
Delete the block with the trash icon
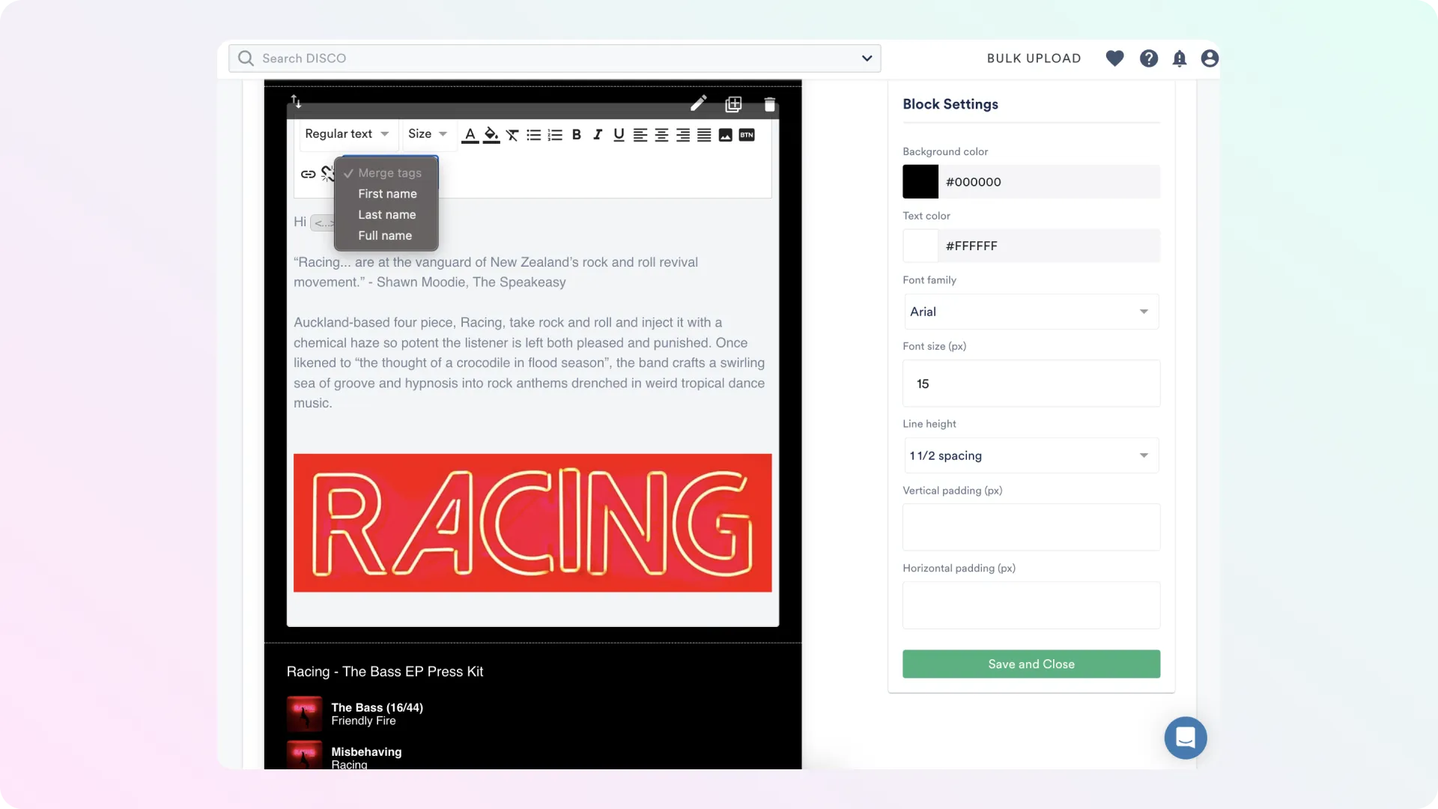coord(770,104)
